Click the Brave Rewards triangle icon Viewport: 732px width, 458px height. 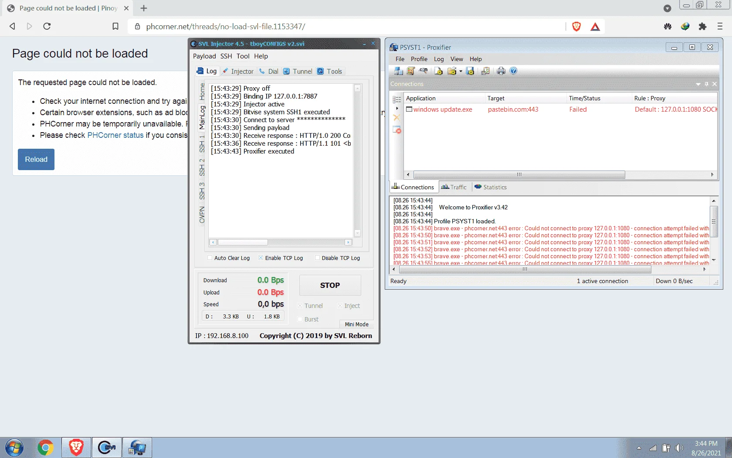[x=595, y=27]
